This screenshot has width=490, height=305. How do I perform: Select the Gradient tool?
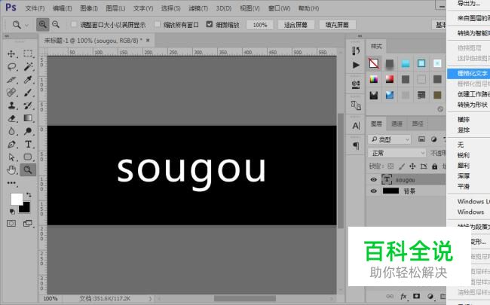pos(28,118)
